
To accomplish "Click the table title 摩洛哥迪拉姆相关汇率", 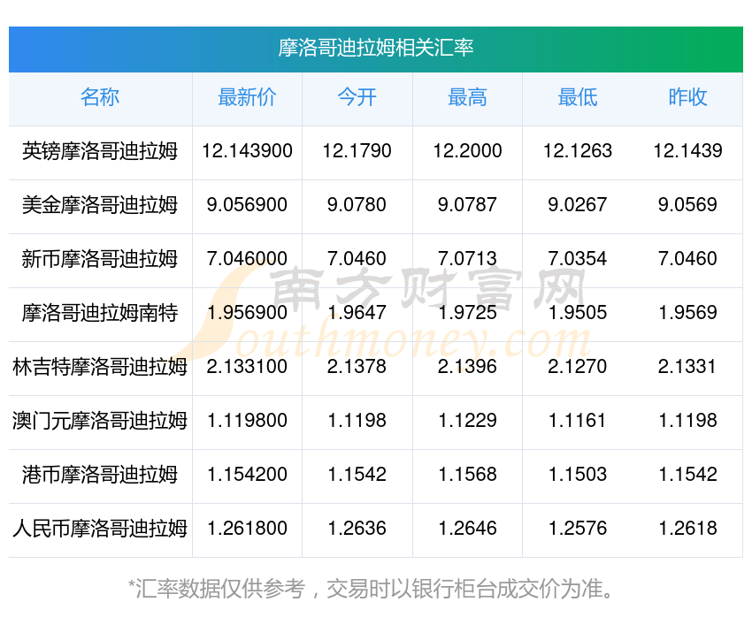I will pyautogui.click(x=376, y=48).
